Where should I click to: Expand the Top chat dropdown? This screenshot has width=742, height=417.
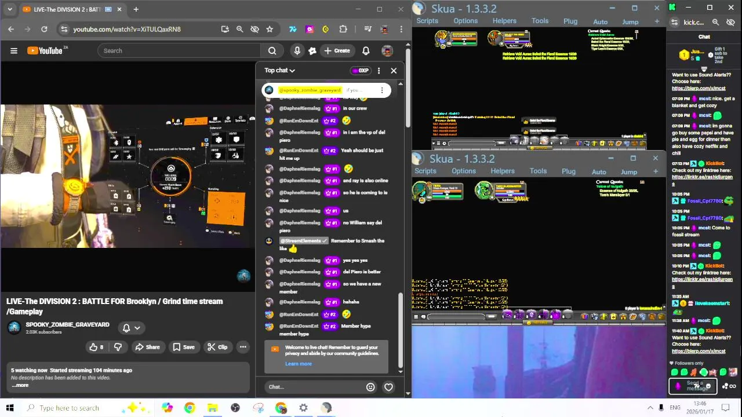point(280,70)
